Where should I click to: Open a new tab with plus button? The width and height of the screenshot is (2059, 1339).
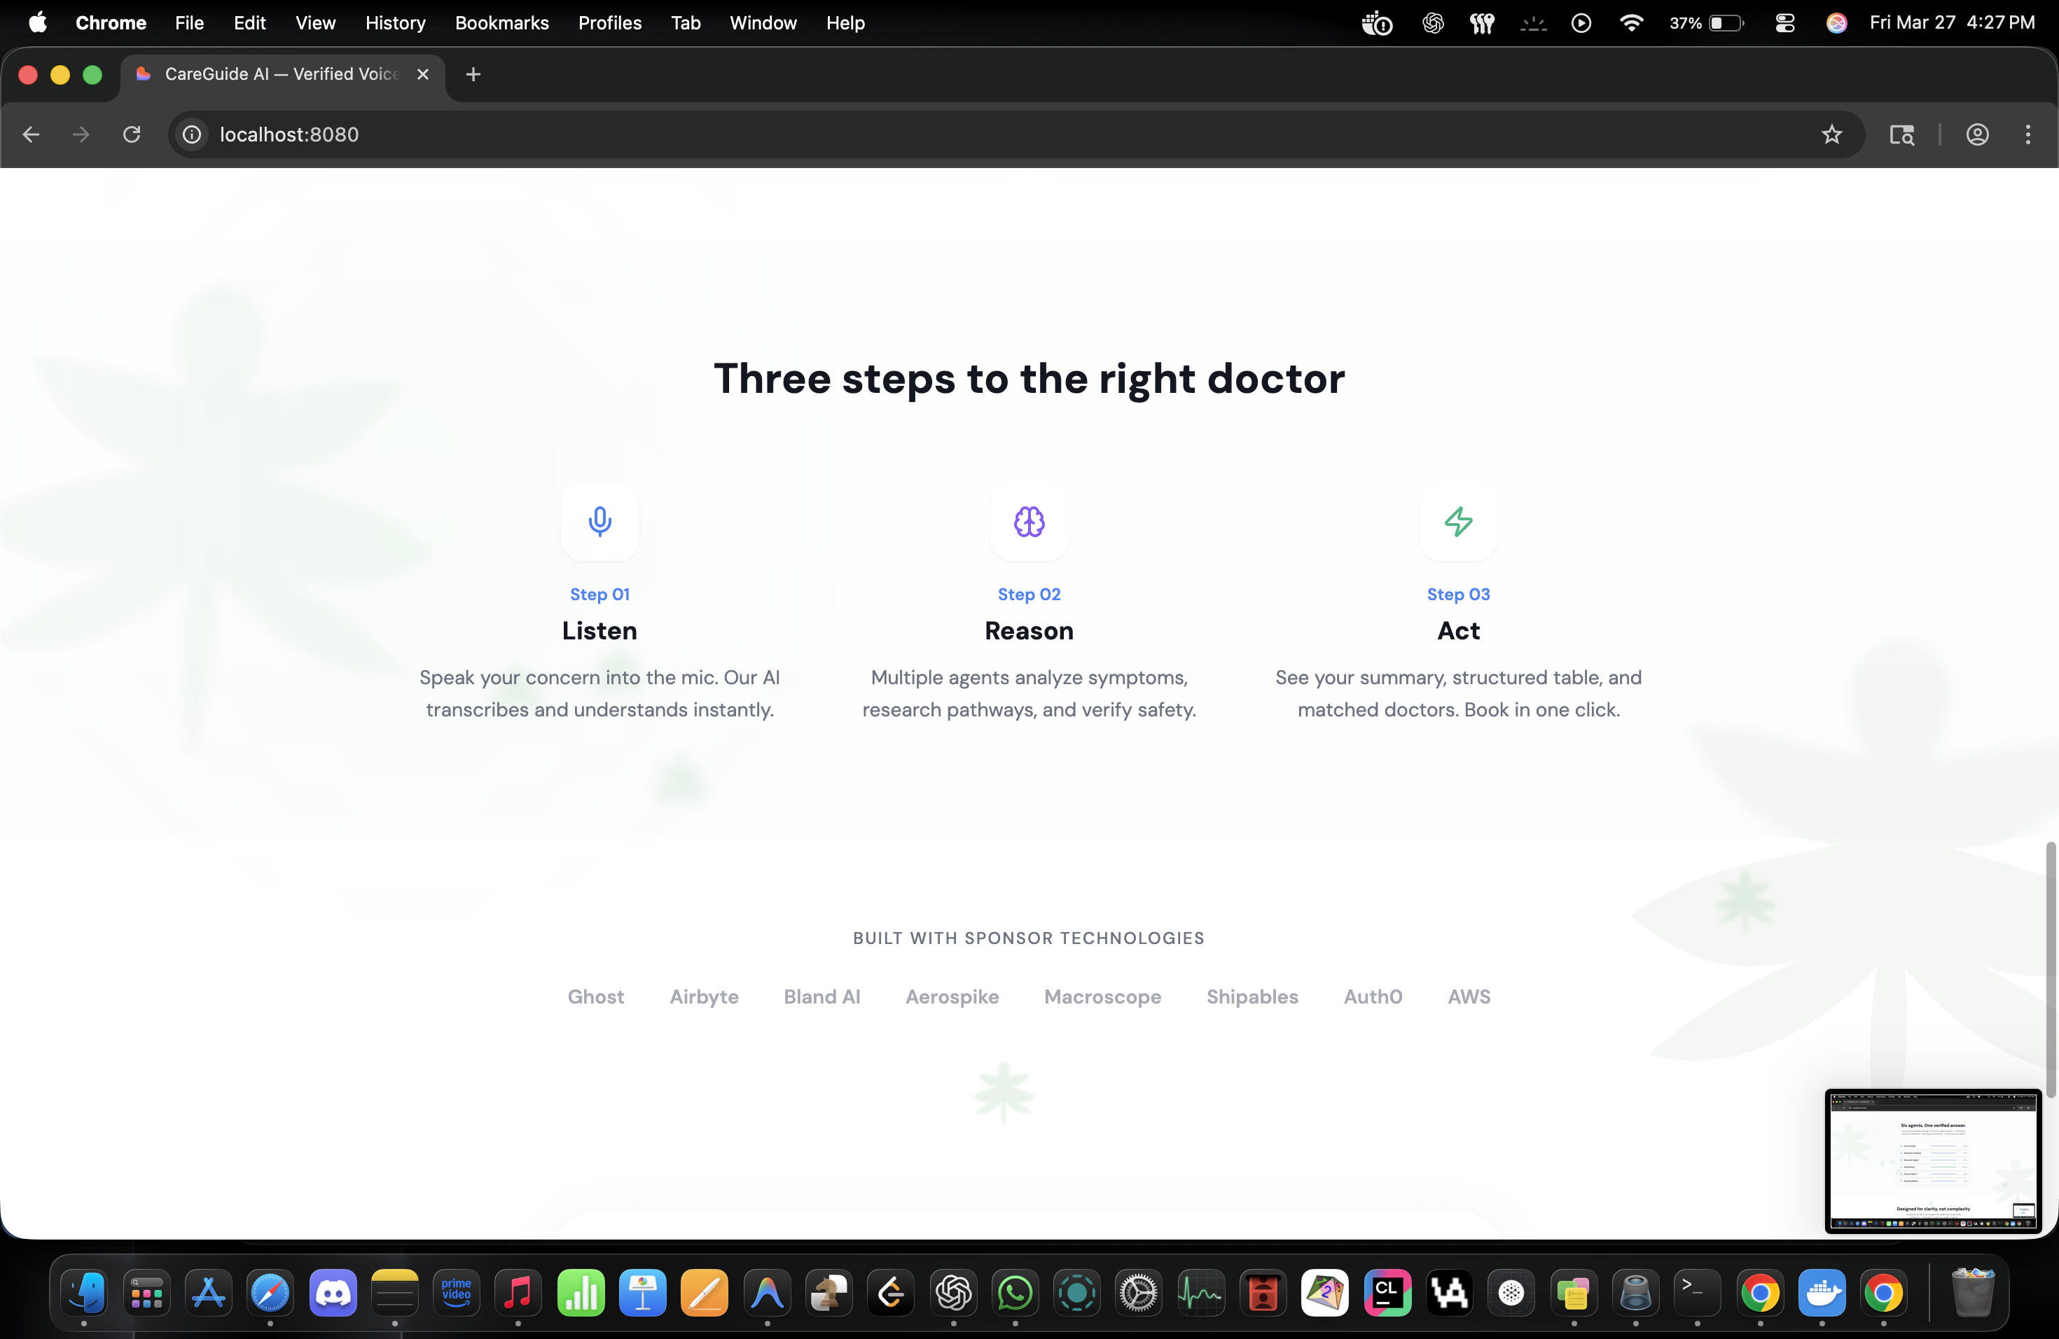473,74
